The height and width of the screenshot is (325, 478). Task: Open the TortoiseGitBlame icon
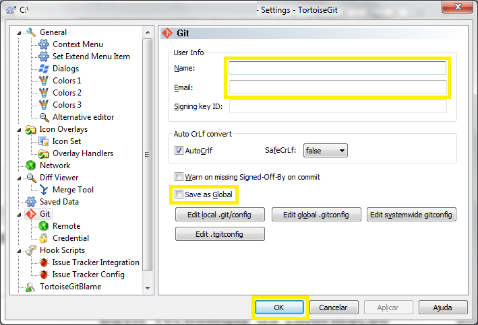click(x=31, y=287)
